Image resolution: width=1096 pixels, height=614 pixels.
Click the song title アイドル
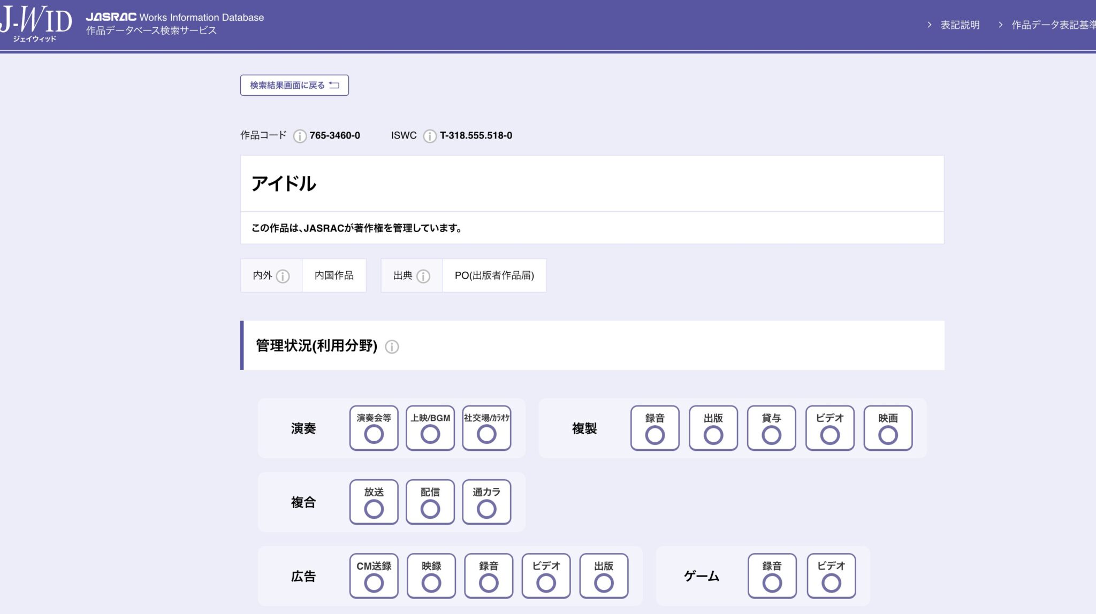(x=284, y=183)
